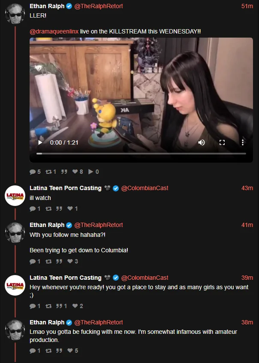
Task: Like the 'Lmao you gotta be' post
Action: click(72, 351)
